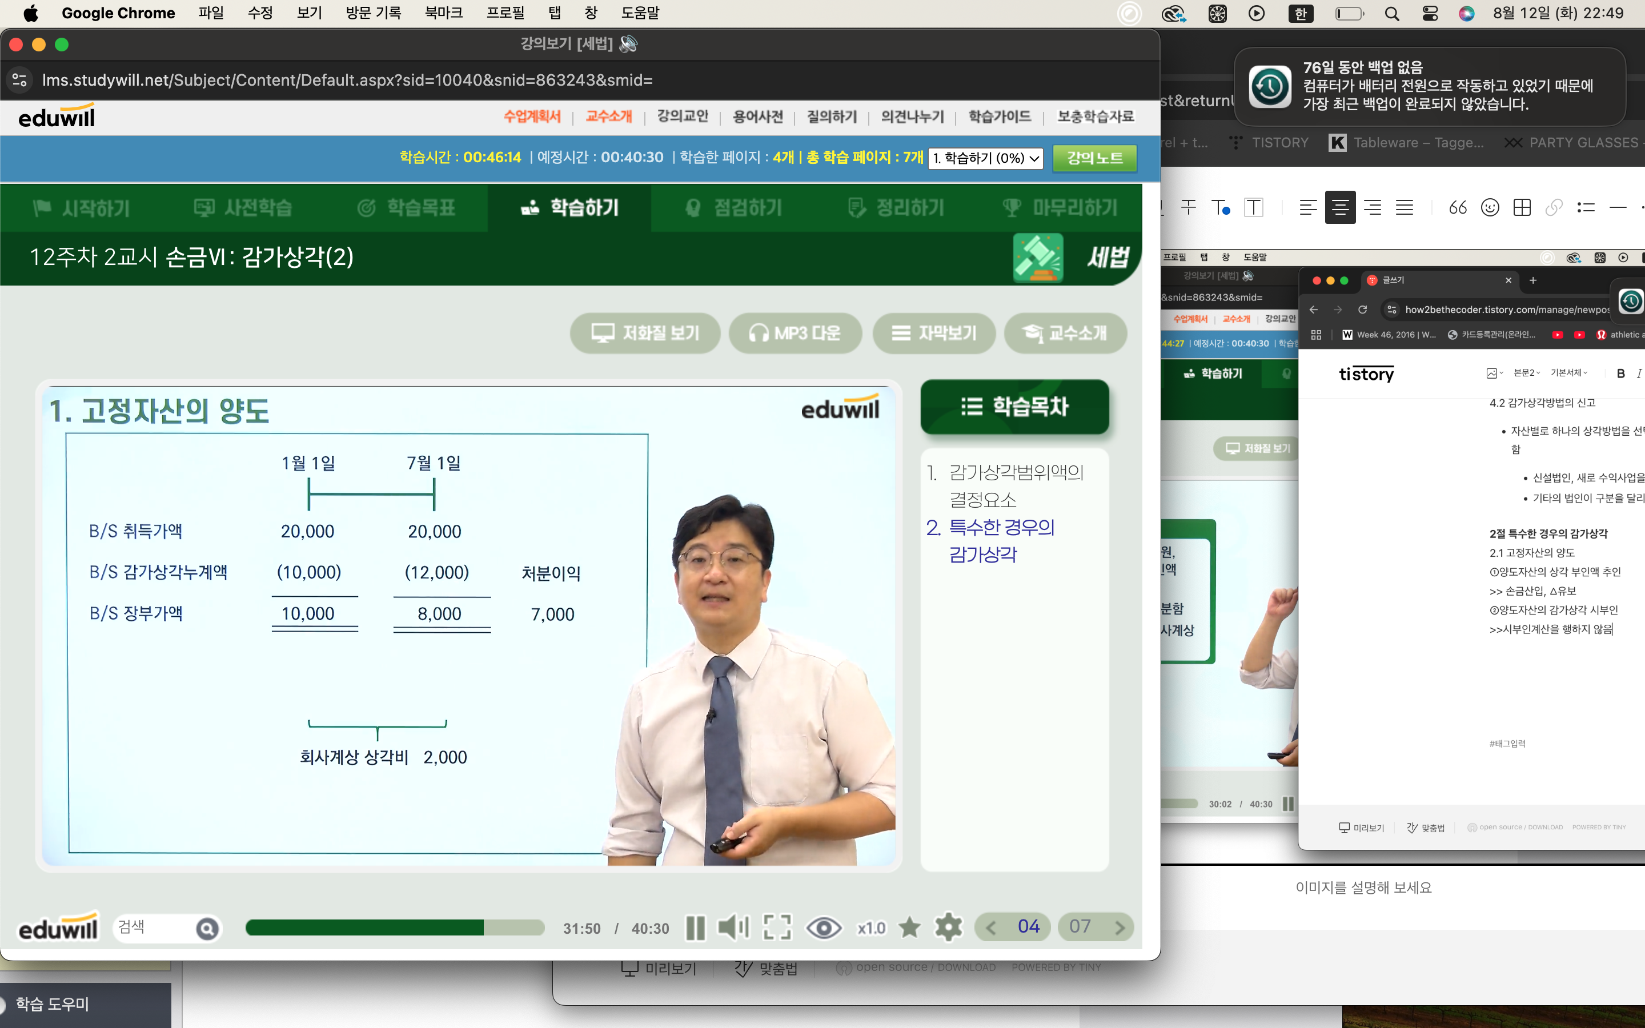Toggle the eye visibility icon in the player
This screenshot has width=1645, height=1028.
pos(823,927)
